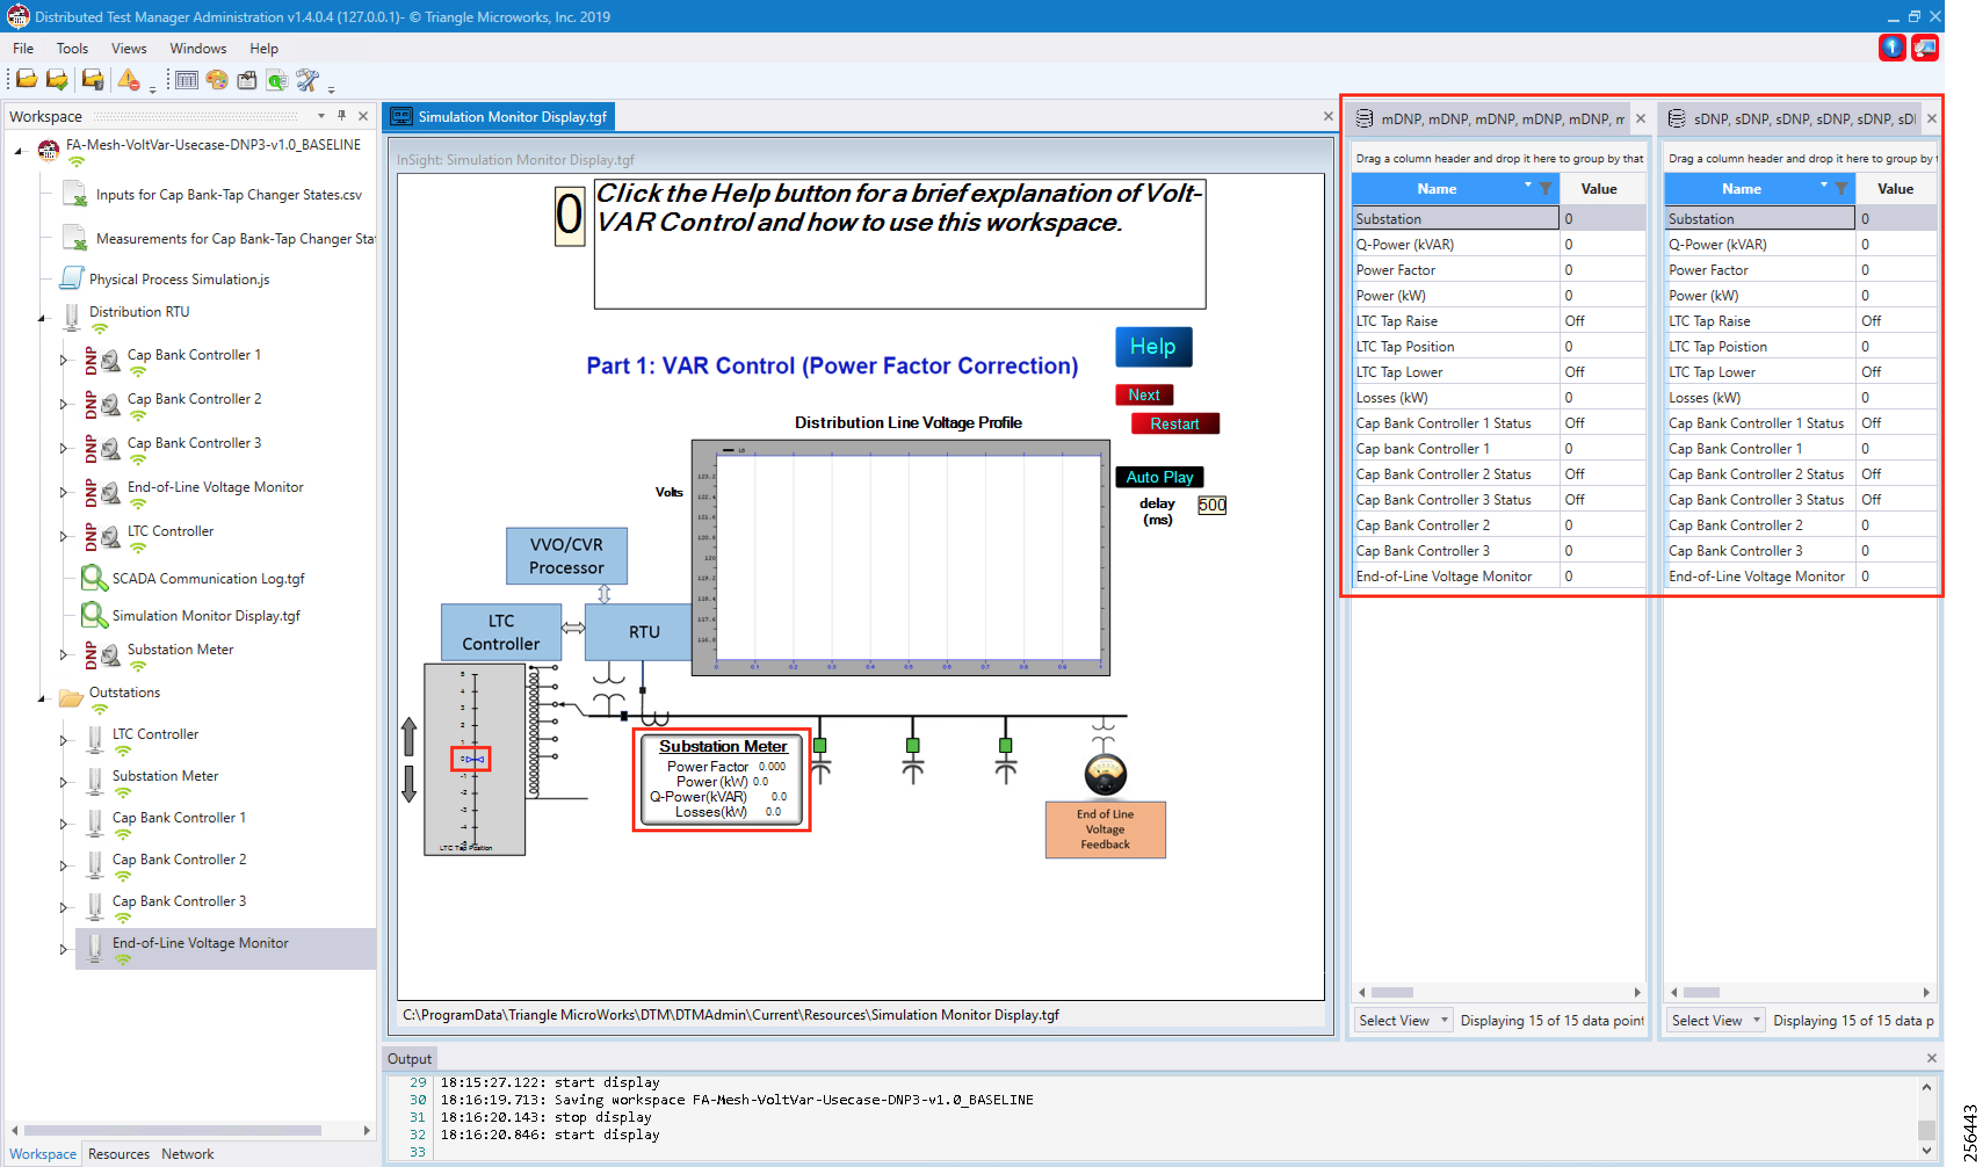Click the clipboard form toolbar icon
This screenshot has width=1979, height=1167.
247,79
